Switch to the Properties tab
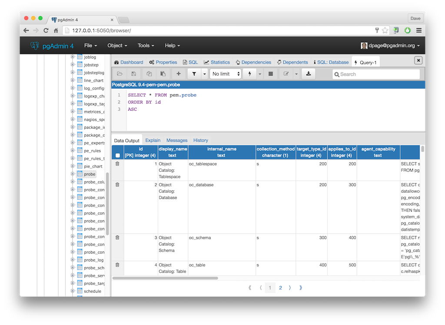Viewport: 445px width, 325px height. pyautogui.click(x=163, y=62)
